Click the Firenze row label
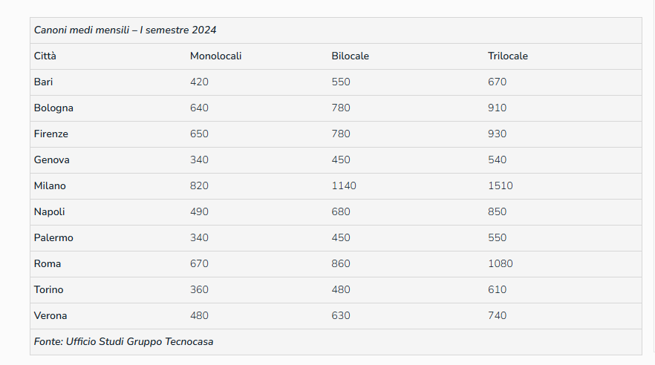Screen dimensions: 655x365 pyautogui.click(x=51, y=134)
